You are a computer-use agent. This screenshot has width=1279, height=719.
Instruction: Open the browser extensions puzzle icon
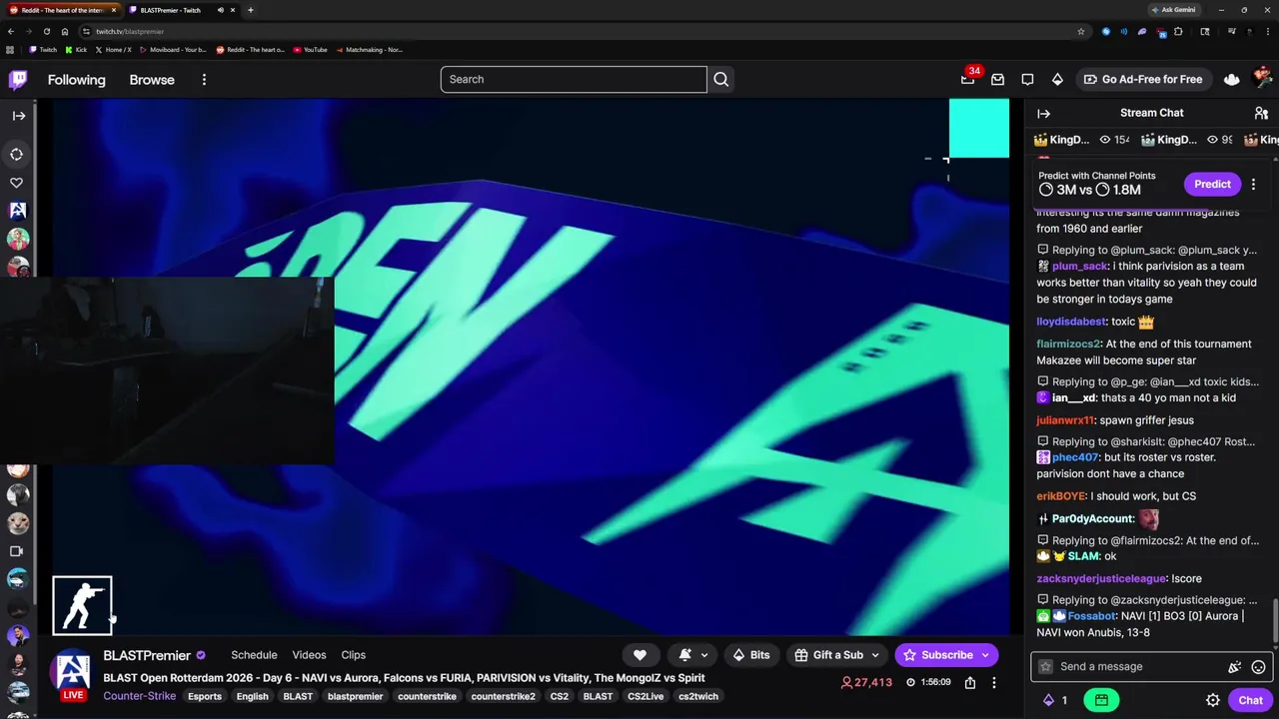click(1180, 31)
